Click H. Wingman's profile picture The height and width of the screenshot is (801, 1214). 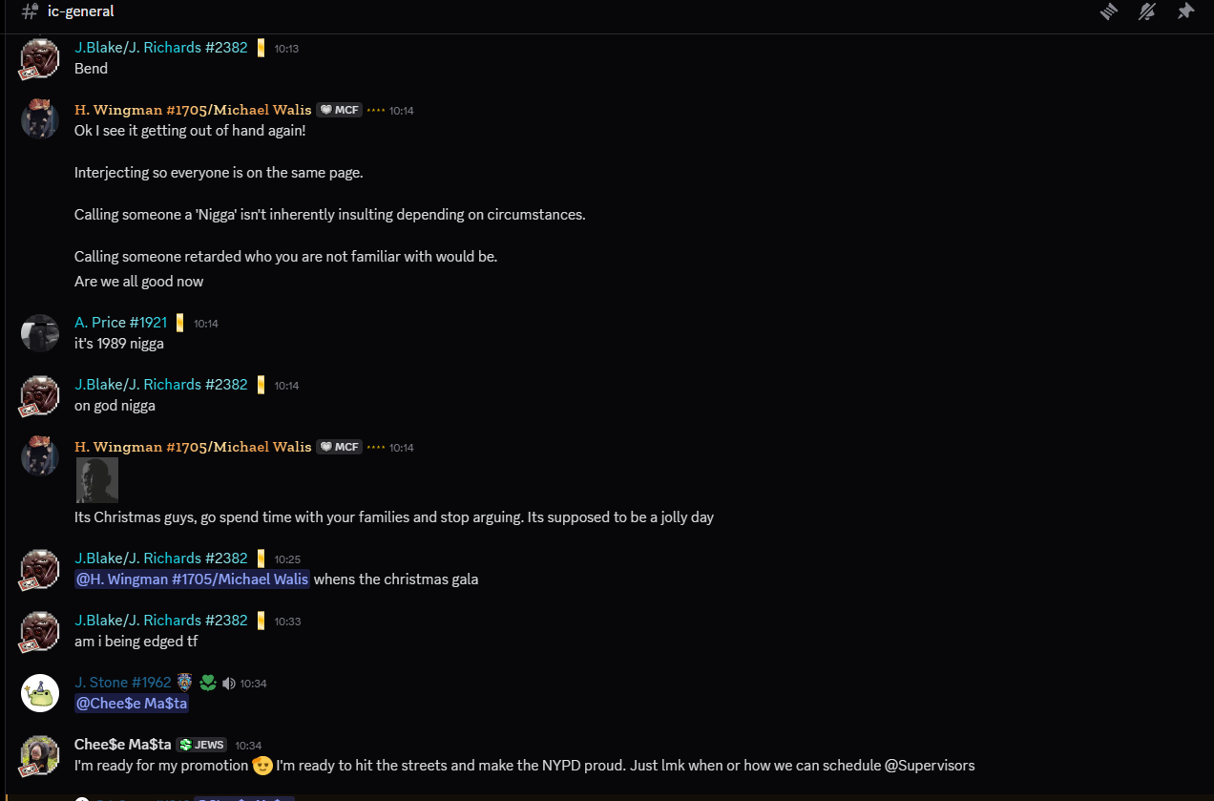39,118
